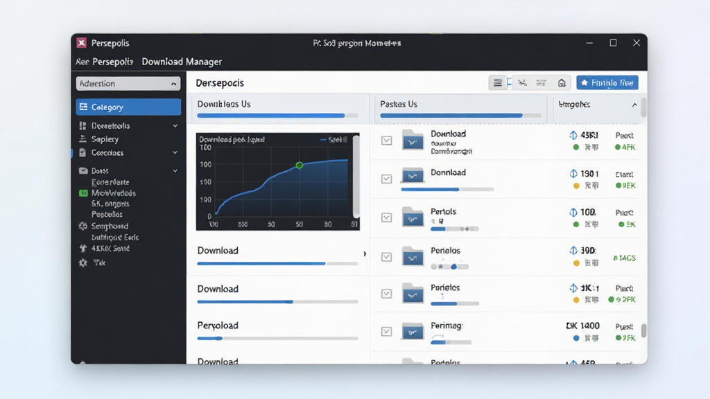
Task: Click the progress bar under Donnload row
Action: 447,190
